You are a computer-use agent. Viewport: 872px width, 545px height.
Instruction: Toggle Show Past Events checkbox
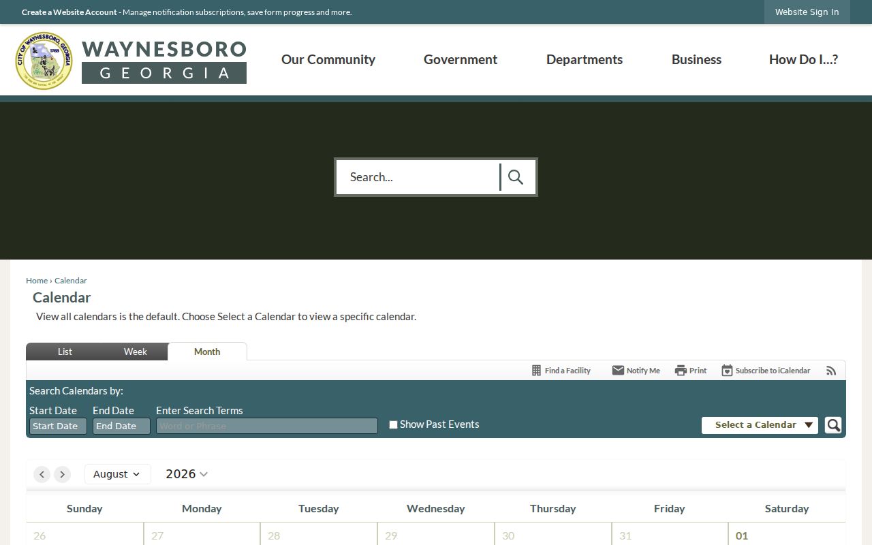[x=393, y=424]
